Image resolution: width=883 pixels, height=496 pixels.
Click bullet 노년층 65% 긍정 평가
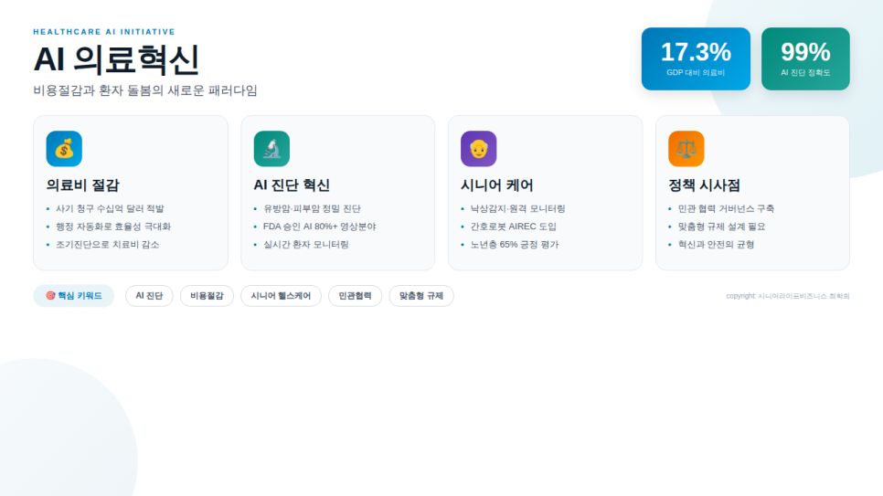click(515, 244)
